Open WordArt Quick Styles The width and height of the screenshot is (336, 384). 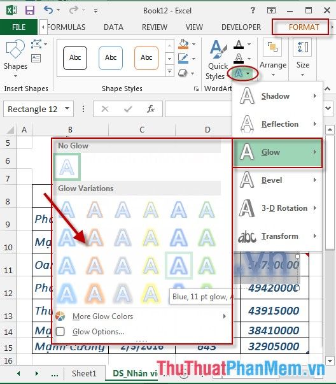[217, 60]
